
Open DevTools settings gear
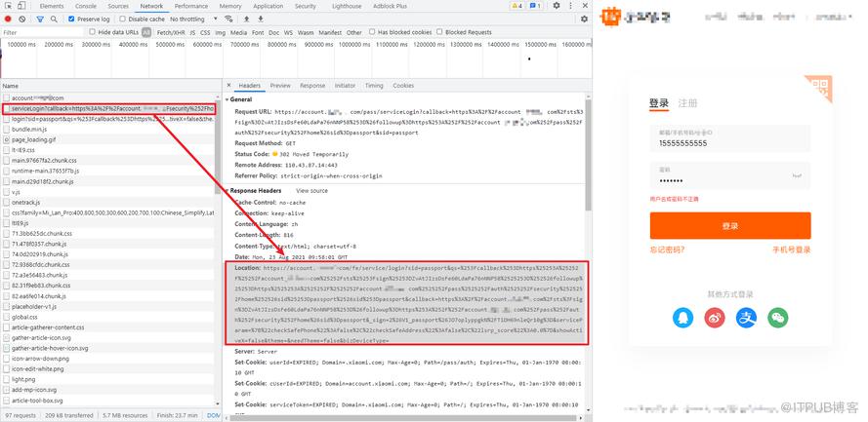point(557,6)
